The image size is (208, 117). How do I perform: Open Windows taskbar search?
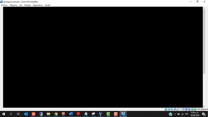point(11,114)
